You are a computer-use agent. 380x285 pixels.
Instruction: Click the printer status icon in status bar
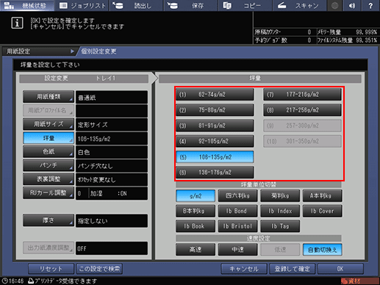[31, 281]
